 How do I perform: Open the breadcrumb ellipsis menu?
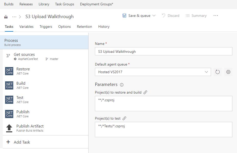coord(14,17)
